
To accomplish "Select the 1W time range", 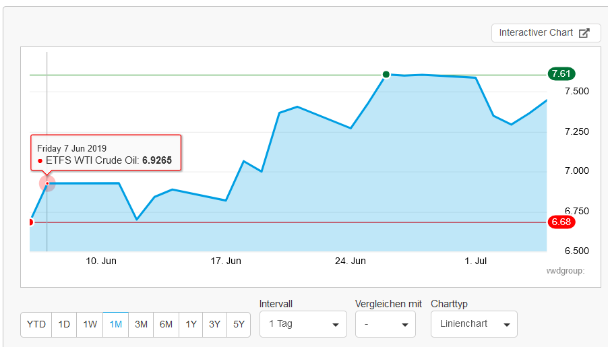I will point(90,324).
